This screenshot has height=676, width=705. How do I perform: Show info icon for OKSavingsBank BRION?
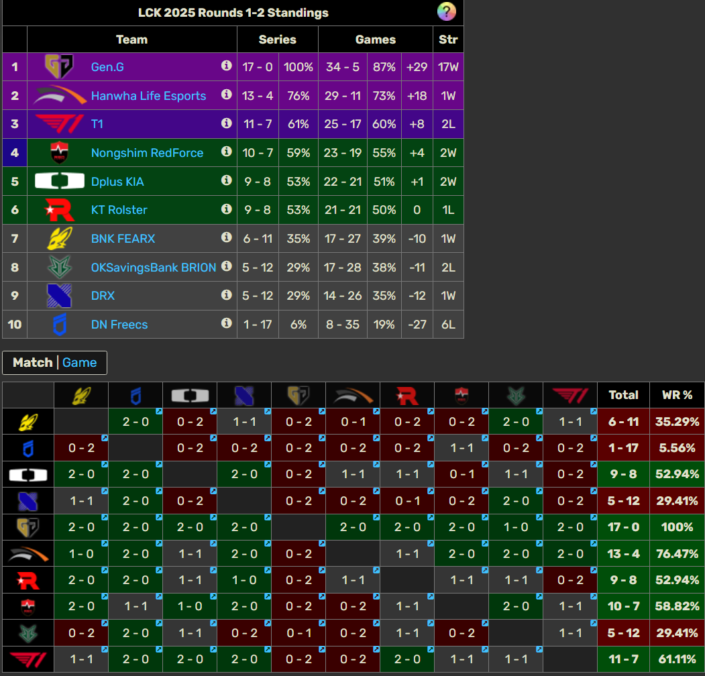227,266
